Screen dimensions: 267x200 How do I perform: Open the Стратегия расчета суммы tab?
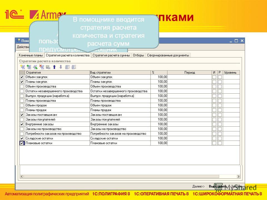tap(111, 55)
